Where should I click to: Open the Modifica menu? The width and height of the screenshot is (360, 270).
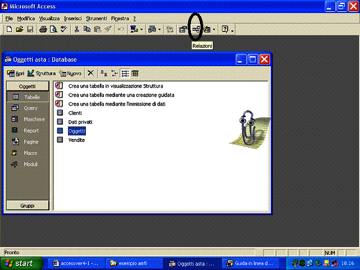click(26, 19)
